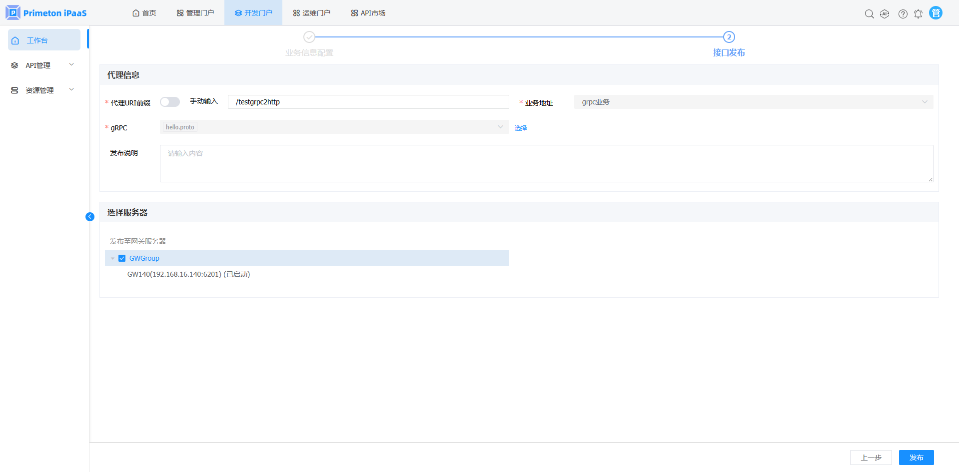
Task: Switch to the 运维门户 tab
Action: tap(311, 13)
